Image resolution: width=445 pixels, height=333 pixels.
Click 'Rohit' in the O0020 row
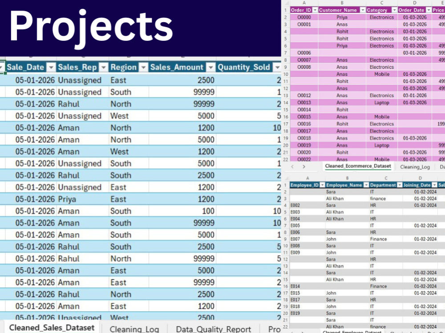(342, 152)
